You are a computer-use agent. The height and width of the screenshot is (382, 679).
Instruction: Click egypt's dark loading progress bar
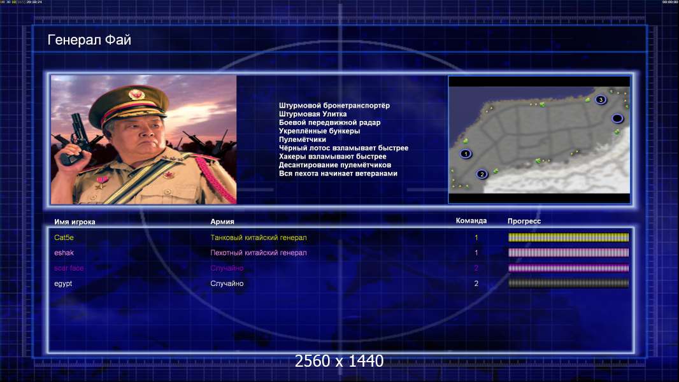[568, 283]
